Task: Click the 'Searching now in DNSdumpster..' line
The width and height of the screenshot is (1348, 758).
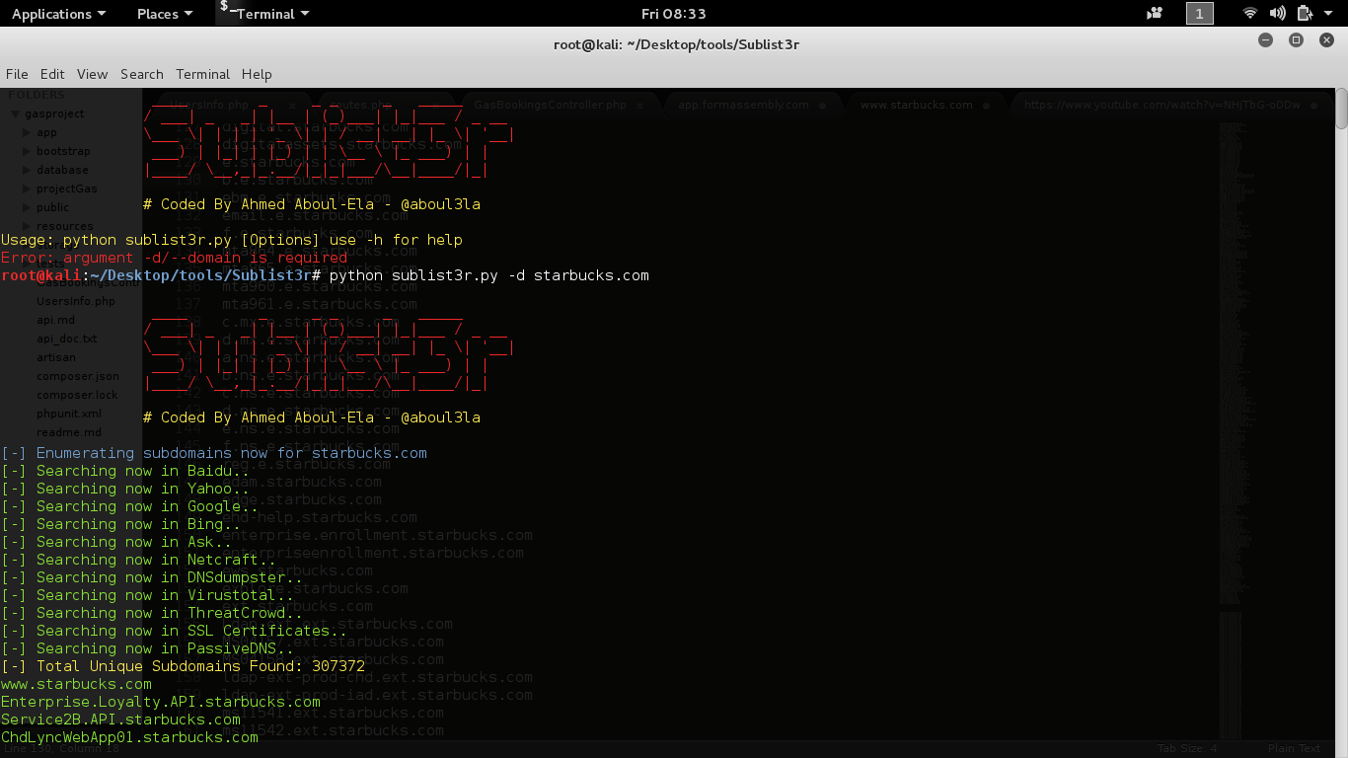Action: [x=152, y=577]
